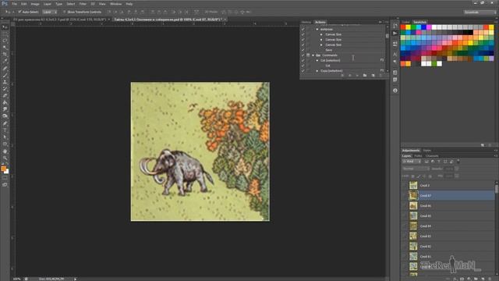The height and width of the screenshot is (281, 499).
Task: Open the Info panel dock icon
Action: click(x=395, y=91)
